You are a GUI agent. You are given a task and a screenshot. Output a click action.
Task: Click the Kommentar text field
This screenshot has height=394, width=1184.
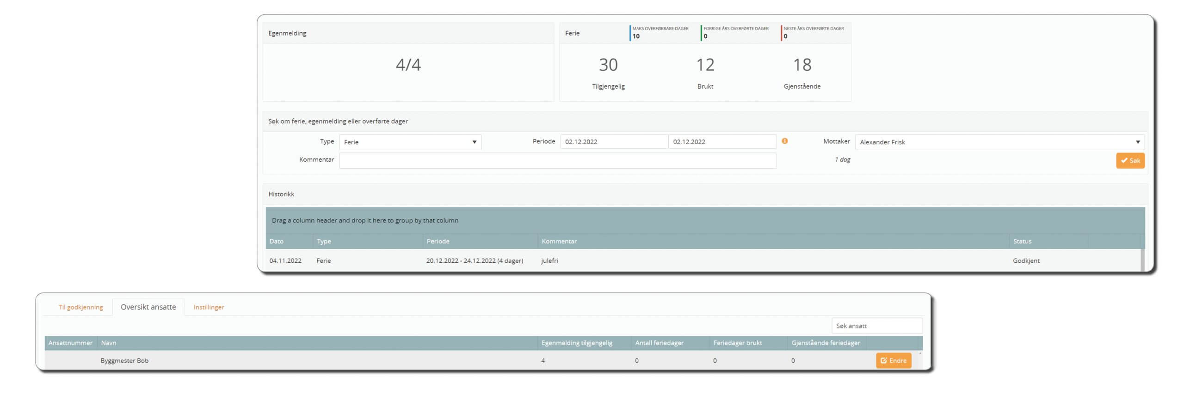pyautogui.click(x=558, y=160)
